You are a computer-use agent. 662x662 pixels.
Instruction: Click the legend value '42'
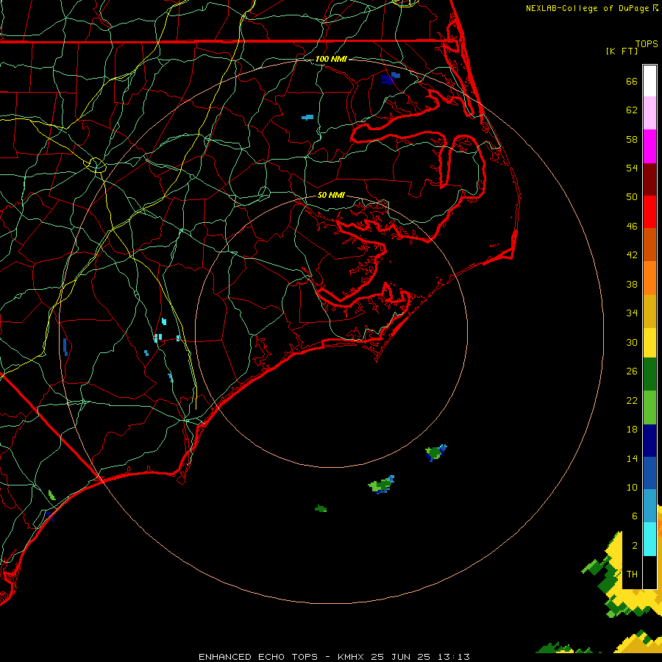632,255
